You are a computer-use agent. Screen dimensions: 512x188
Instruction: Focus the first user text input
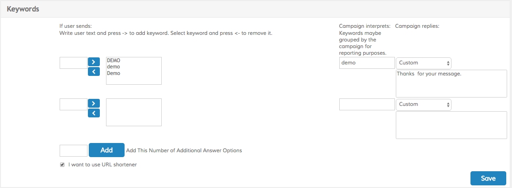pos(73,63)
